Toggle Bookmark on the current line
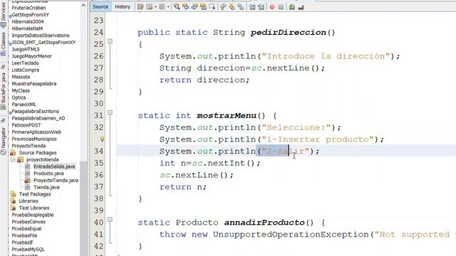Screen dimensions: 456x256 coord(241,6)
